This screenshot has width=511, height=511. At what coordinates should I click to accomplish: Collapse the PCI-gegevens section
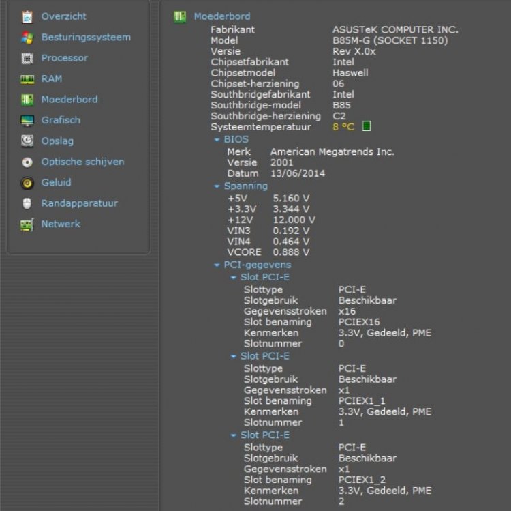(217, 265)
